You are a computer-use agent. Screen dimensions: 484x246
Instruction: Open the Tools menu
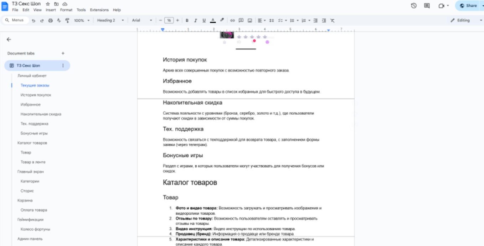click(x=81, y=10)
